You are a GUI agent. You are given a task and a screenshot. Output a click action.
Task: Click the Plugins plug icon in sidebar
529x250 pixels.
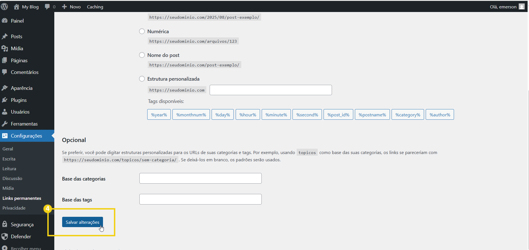point(5,100)
